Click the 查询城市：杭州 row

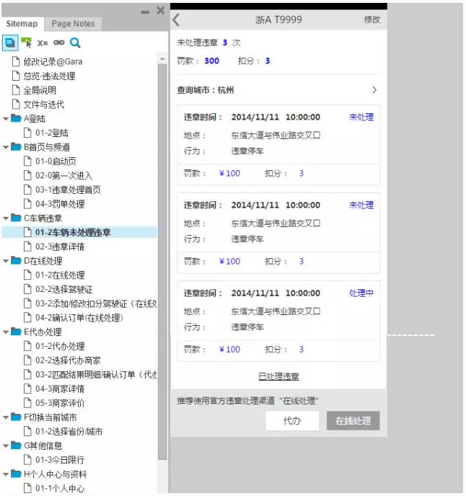[x=278, y=90]
